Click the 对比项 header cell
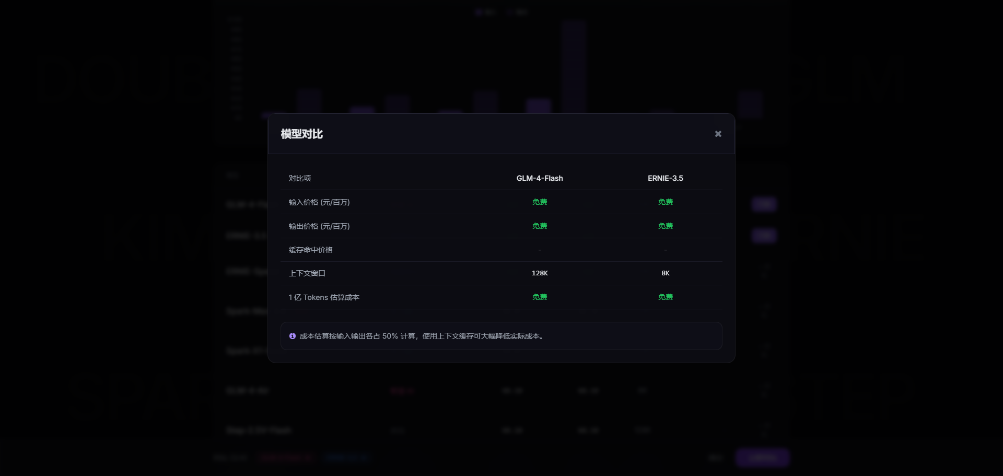Viewport: 1003px width, 476px height. click(300, 178)
